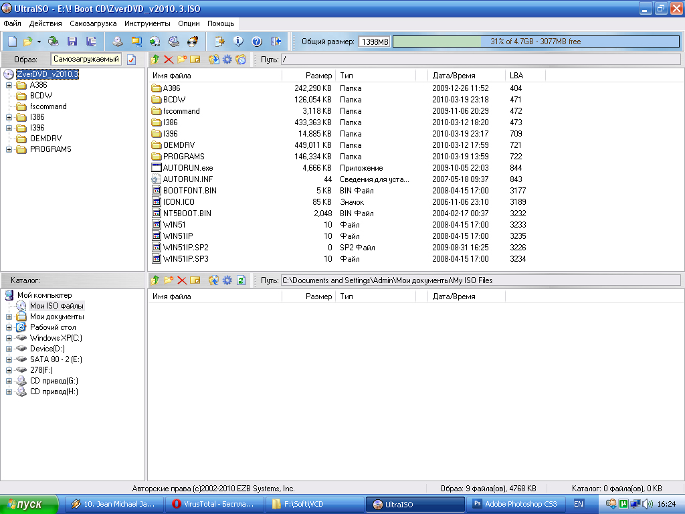Sort image files by LBA column header
Screen dimensions: 685x514
(x=525, y=76)
